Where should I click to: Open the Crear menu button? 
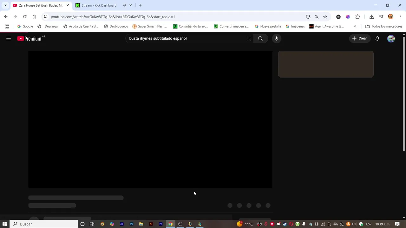pyautogui.click(x=360, y=38)
